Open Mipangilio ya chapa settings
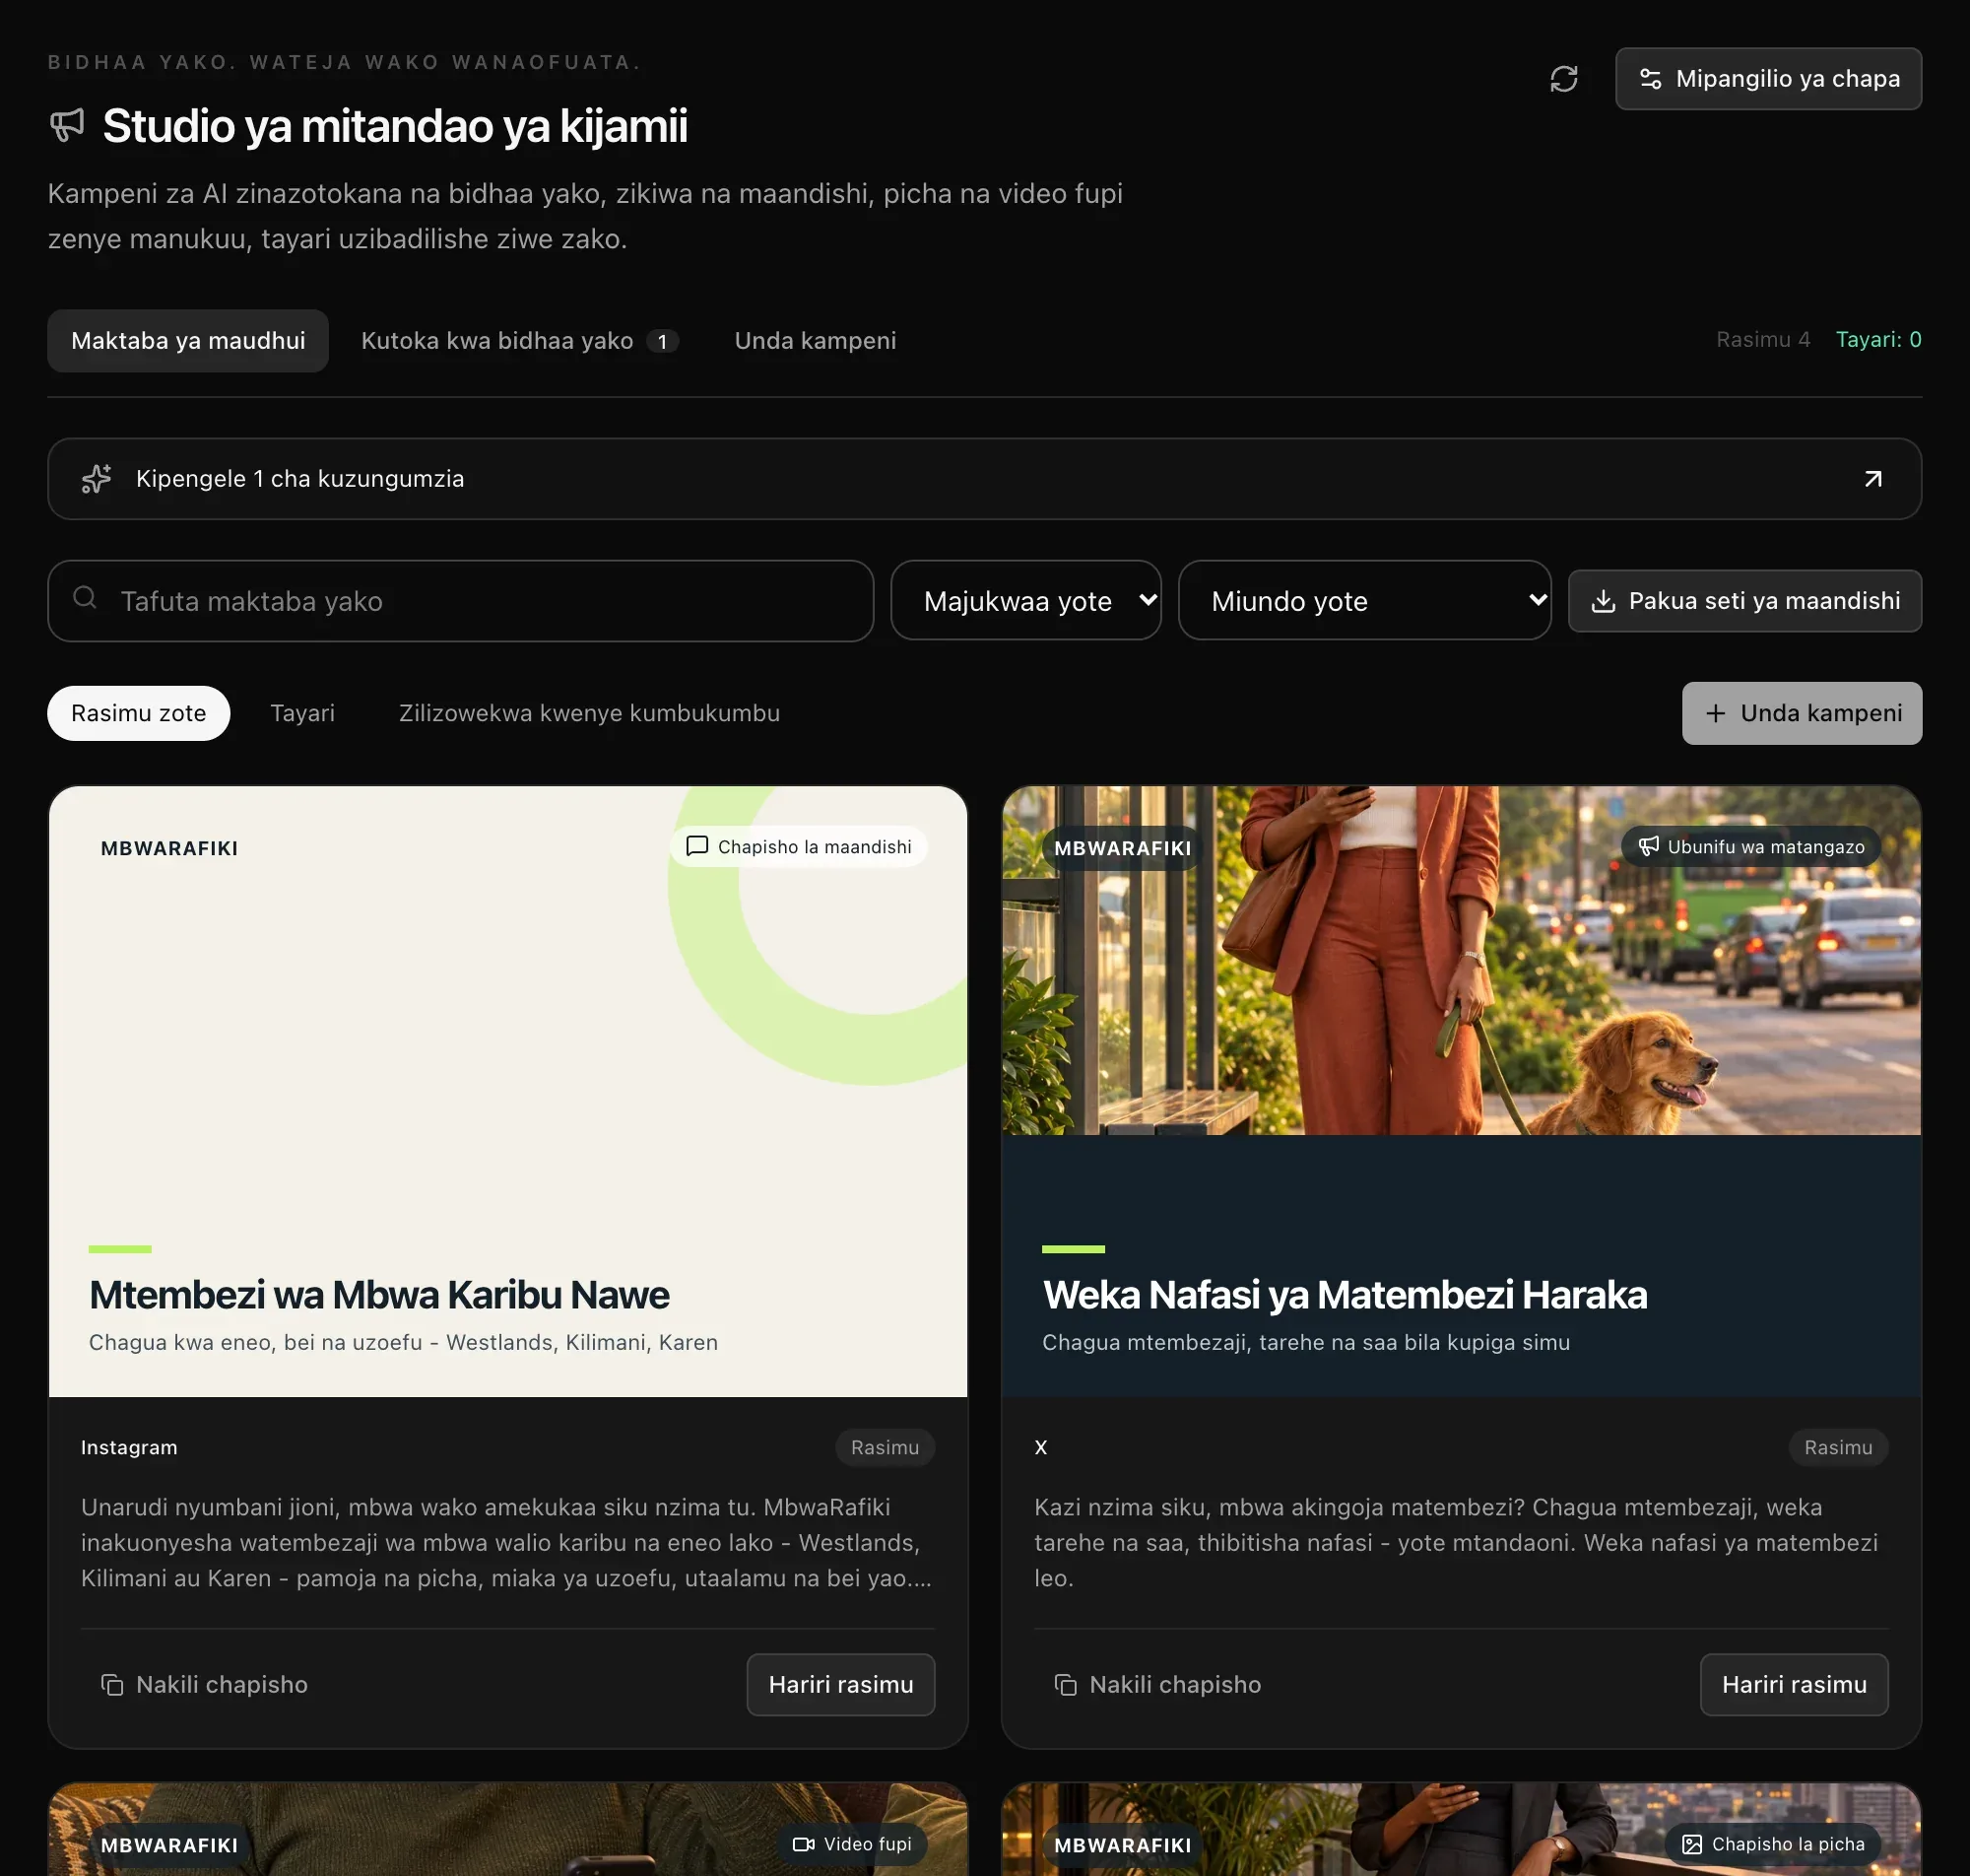Screen dimensions: 1970x1876 [1768, 79]
